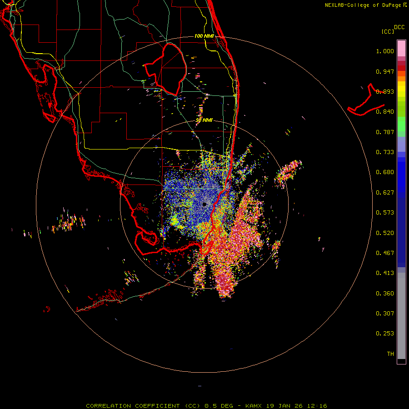The width and height of the screenshot is (409, 409).
Task: Click the bright green segment of the color bar
Action: point(401,124)
